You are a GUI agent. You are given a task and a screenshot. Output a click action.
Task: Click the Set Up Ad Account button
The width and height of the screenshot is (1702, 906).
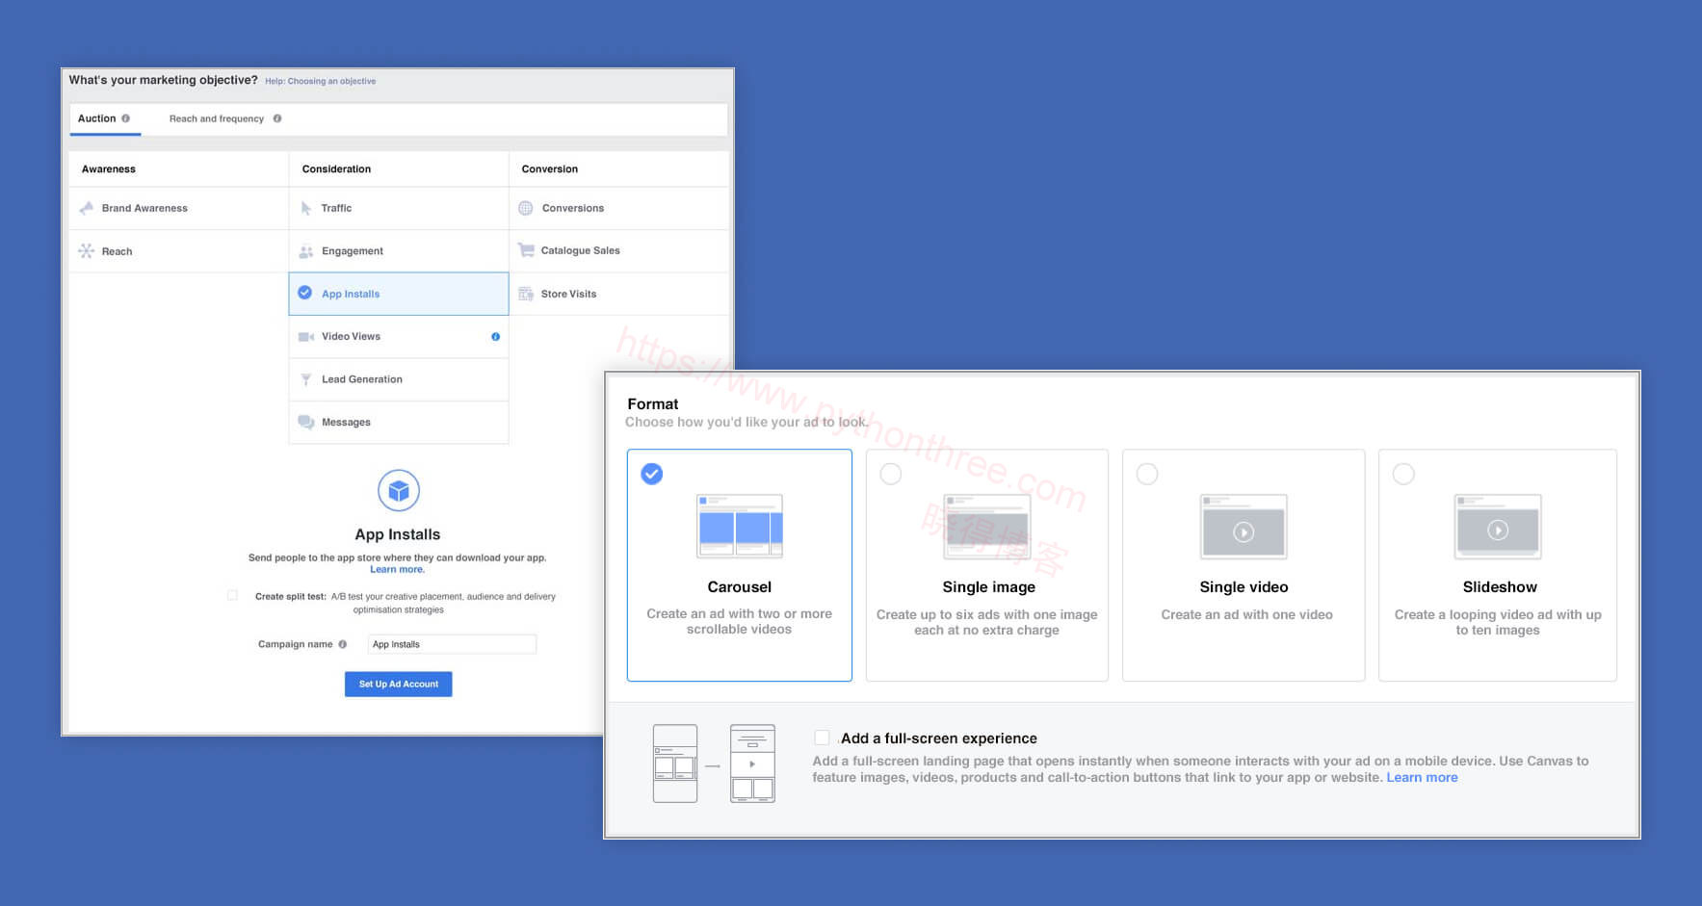tap(399, 684)
